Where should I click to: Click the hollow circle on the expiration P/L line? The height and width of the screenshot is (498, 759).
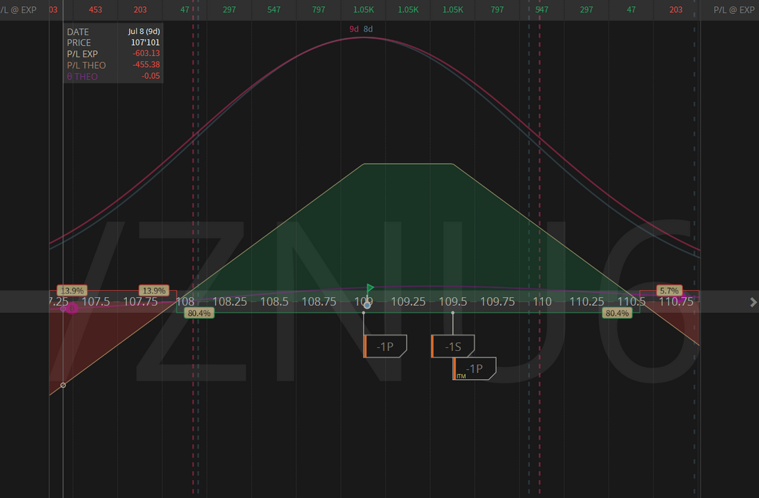pos(63,385)
